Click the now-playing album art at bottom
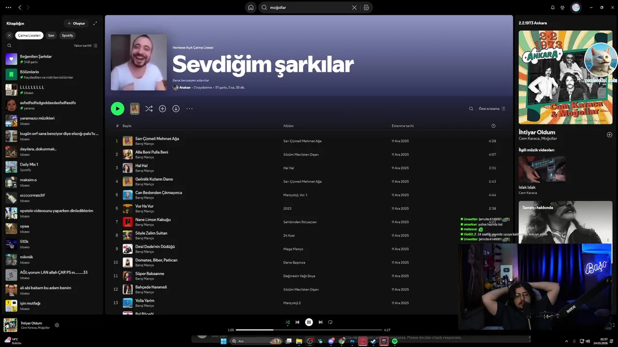This screenshot has width=618, height=347. click(10, 325)
